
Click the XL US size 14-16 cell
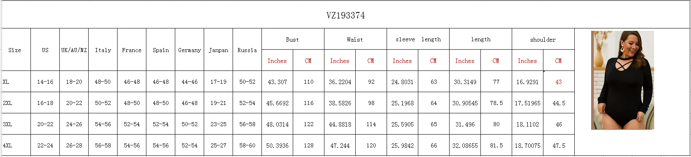[x=45, y=82]
